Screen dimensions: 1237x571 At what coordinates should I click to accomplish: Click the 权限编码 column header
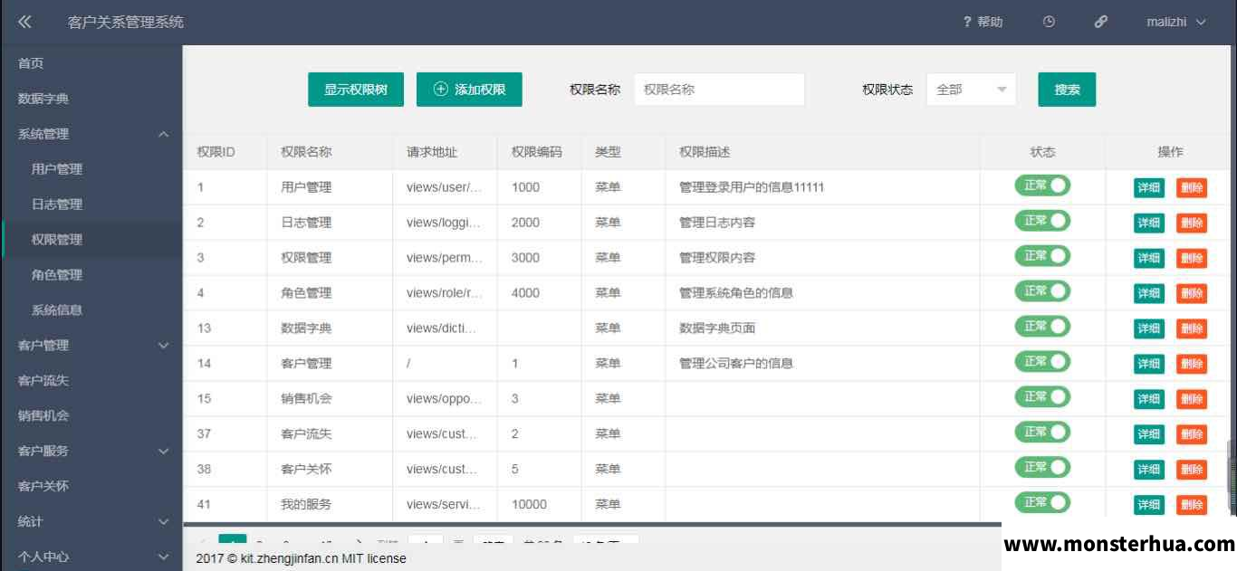click(x=540, y=152)
